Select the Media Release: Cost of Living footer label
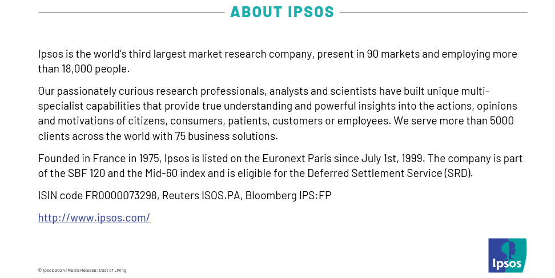Viewport: 555px width, 278px height. tap(97, 270)
